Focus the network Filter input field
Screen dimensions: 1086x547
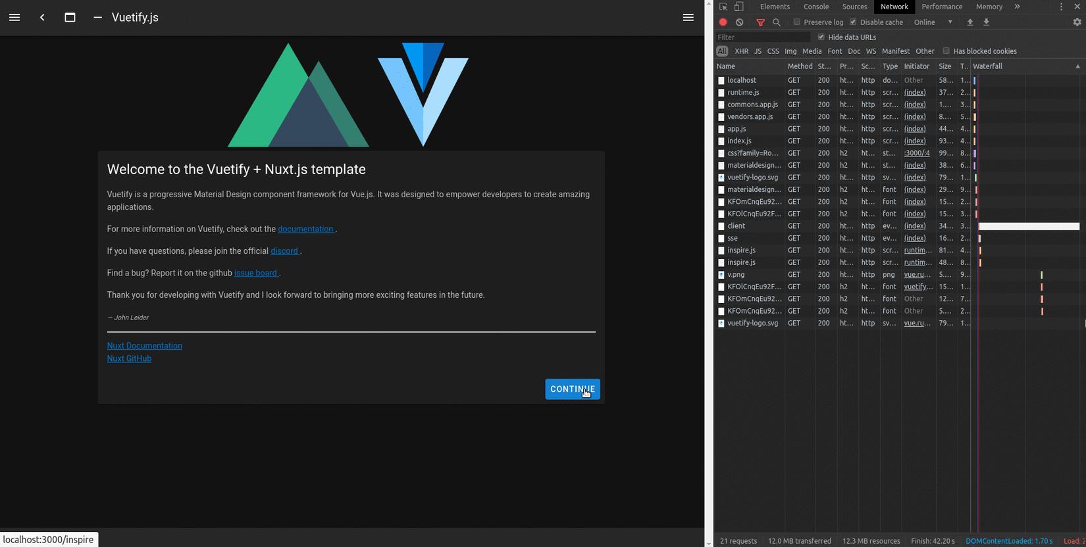(x=763, y=37)
